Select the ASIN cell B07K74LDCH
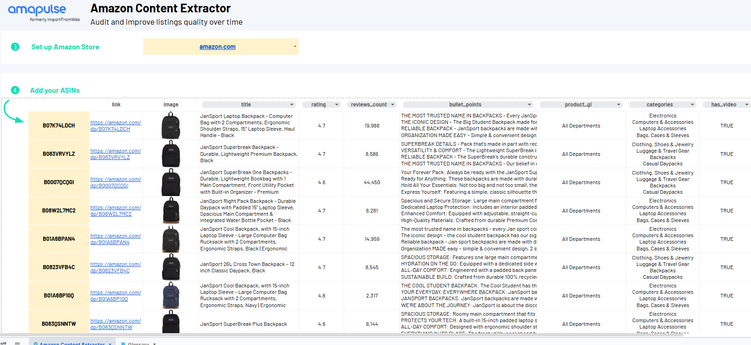The height and width of the screenshot is (345, 751). tap(59, 126)
